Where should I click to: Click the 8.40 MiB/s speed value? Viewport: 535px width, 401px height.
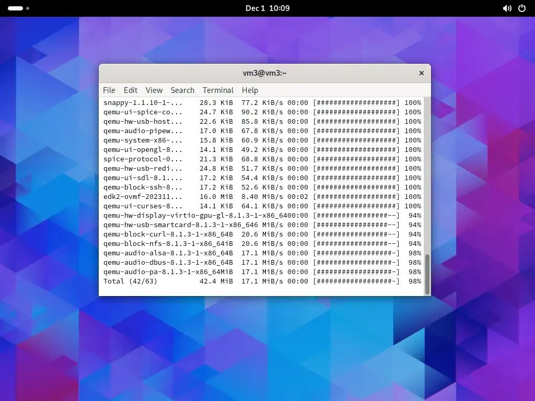[x=262, y=197]
